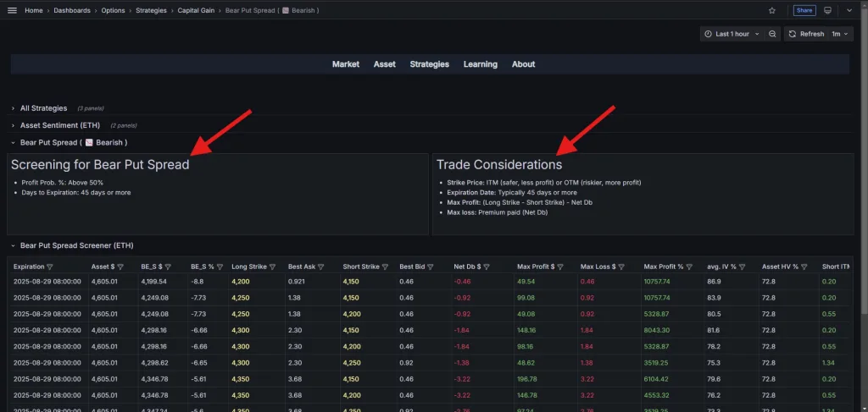The height and width of the screenshot is (412, 868).
Task: Click the Refresh dashboard button
Action: coord(806,34)
